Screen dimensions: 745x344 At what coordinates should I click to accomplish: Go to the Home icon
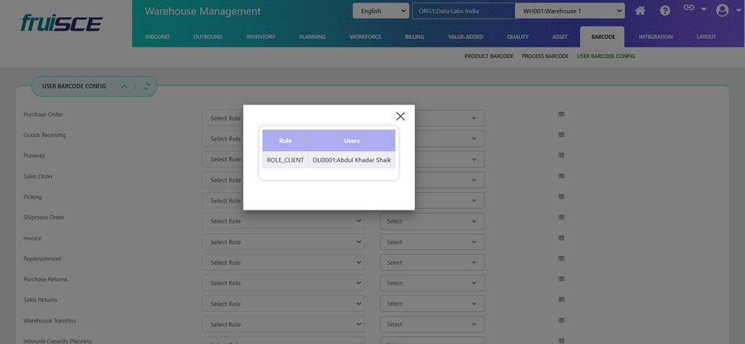coord(640,11)
